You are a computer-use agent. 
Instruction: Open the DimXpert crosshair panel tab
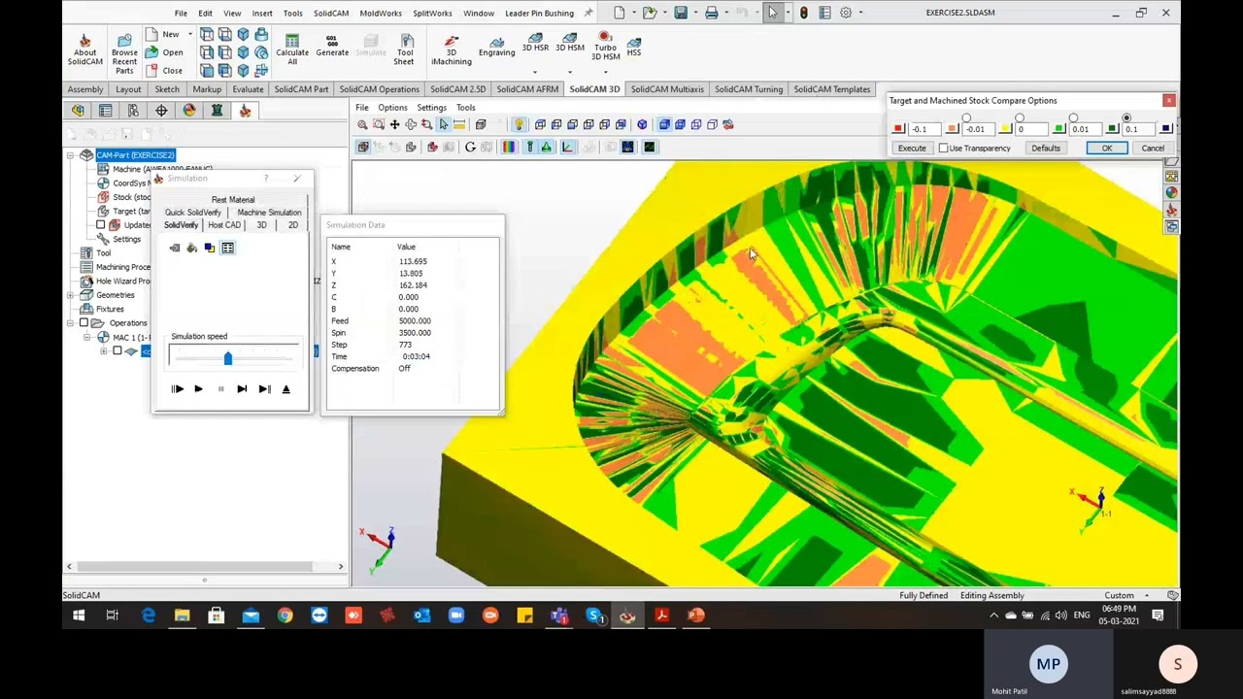click(x=161, y=111)
